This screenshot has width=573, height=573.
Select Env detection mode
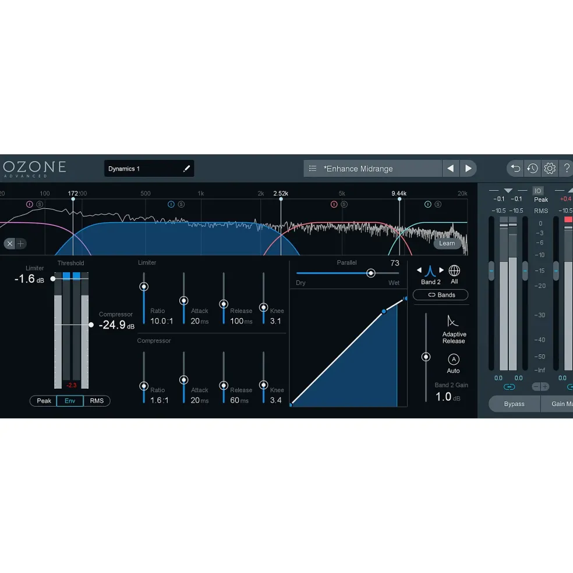pyautogui.click(x=70, y=401)
